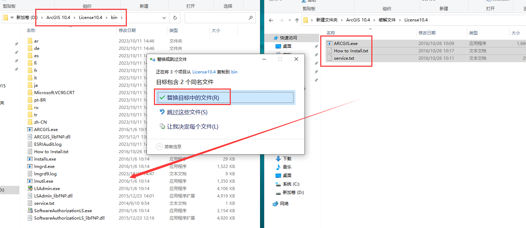Image resolution: width=526 pixels, height=228 pixels.
Task: Select LSAdmin_libFNP.dll file icon
Action: [30, 196]
